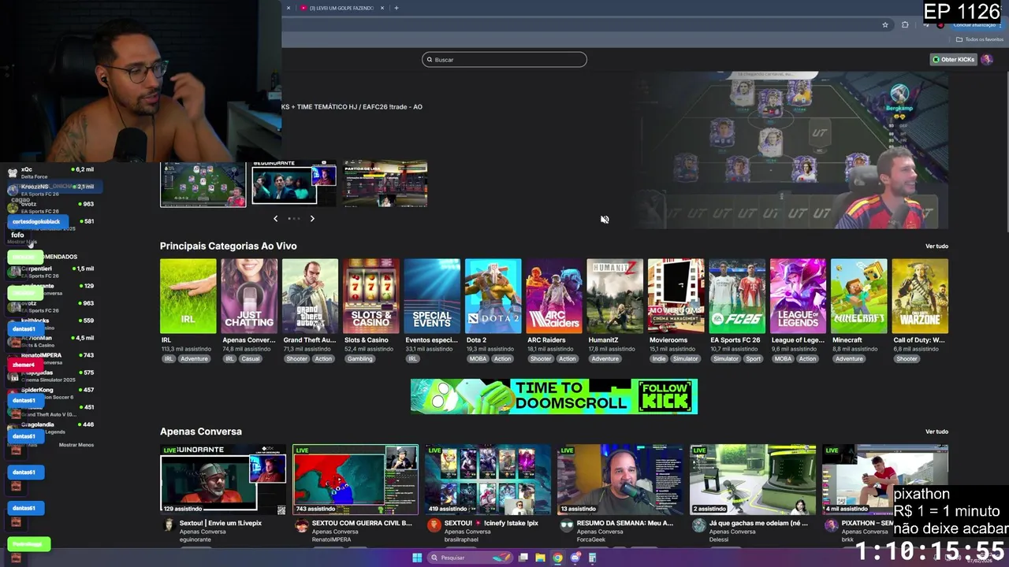Open the ARC Raiders category card

[554, 296]
